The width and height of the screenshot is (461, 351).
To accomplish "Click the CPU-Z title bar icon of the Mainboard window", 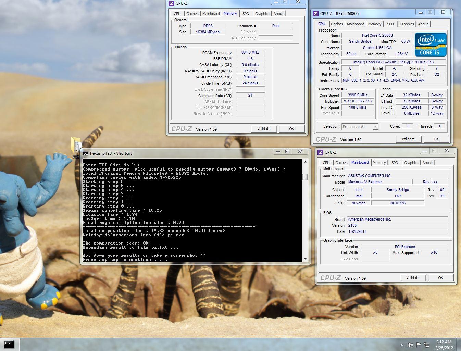I will click(320, 152).
